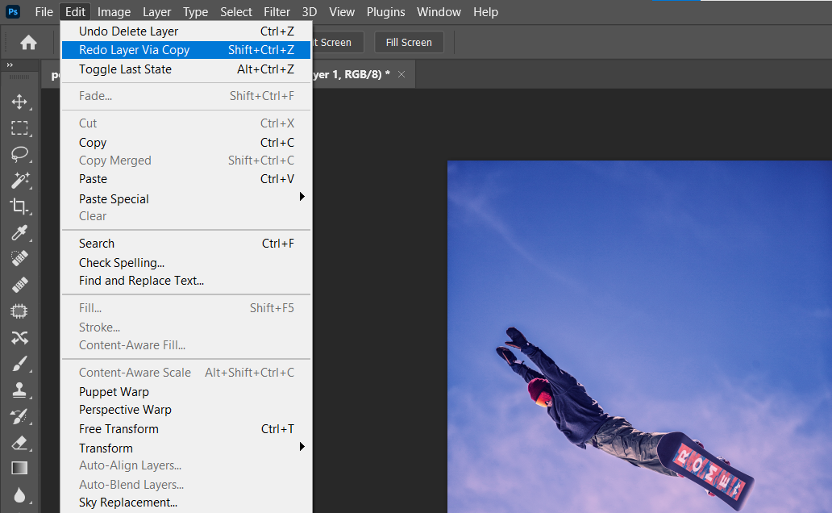Pick the Crop tool
Viewport: 832px width, 513px height.
coord(20,206)
